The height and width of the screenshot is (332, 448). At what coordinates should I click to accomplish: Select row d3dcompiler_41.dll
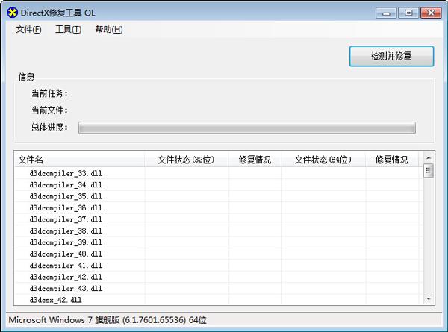coord(219,266)
